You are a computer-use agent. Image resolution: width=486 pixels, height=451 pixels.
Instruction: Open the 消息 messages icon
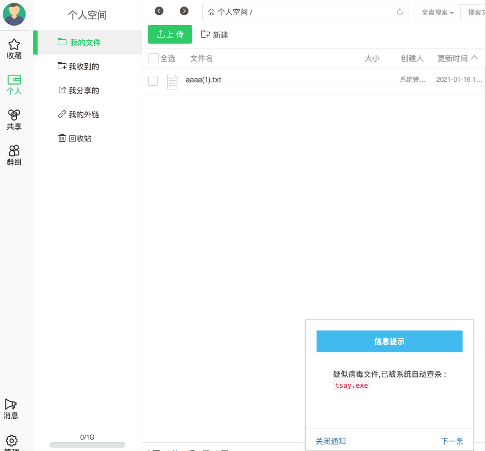pyautogui.click(x=10, y=404)
